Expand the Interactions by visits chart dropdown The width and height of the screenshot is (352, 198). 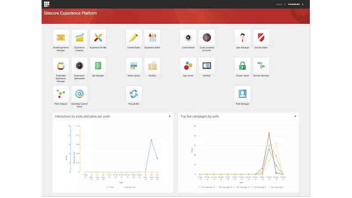pos(170,116)
